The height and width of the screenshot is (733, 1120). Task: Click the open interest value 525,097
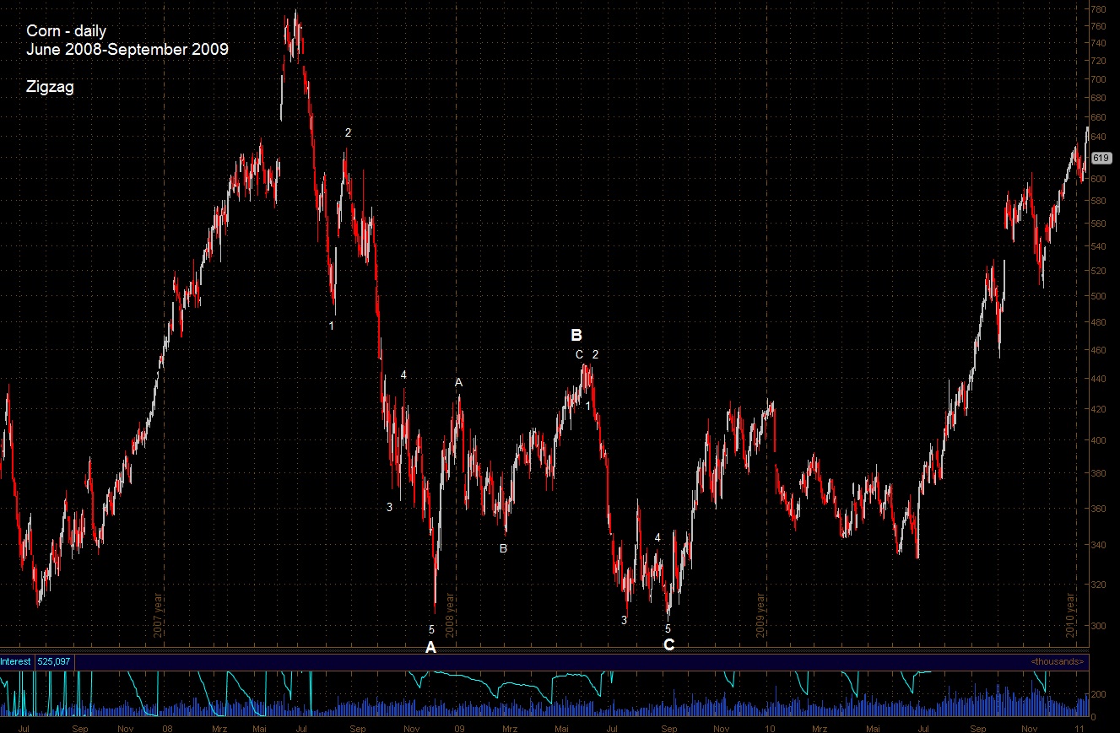53,662
